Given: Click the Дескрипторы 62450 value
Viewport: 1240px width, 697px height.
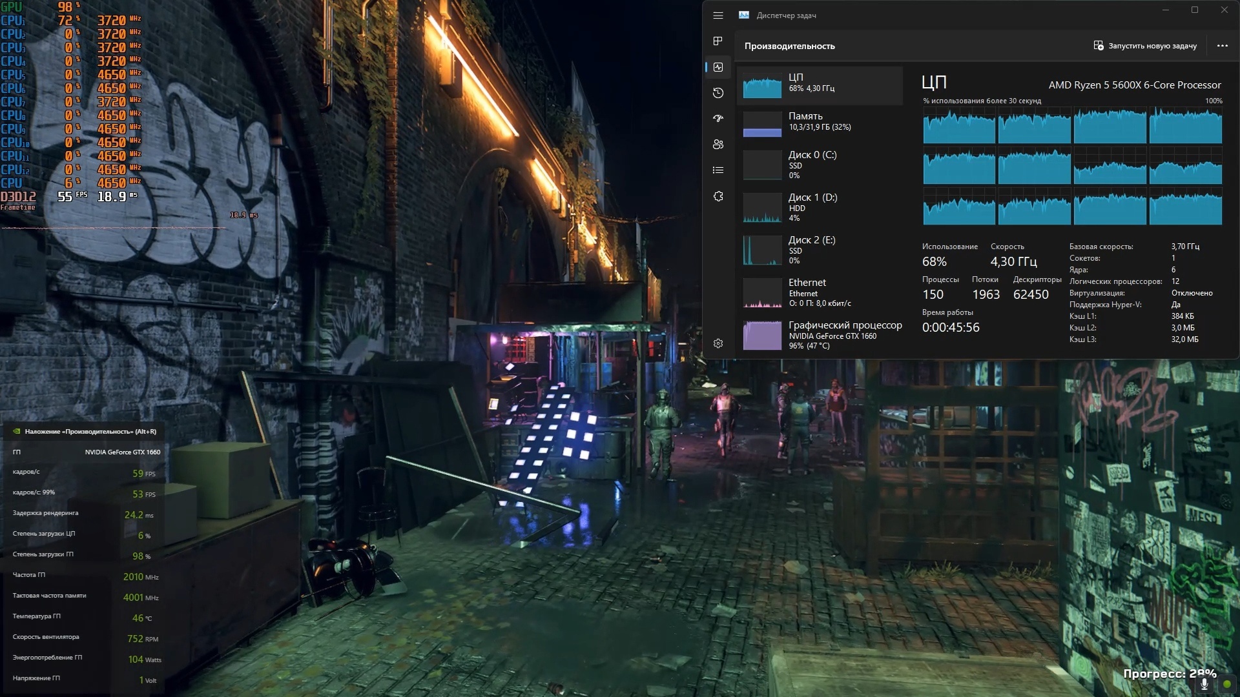Looking at the screenshot, I should click(1031, 294).
